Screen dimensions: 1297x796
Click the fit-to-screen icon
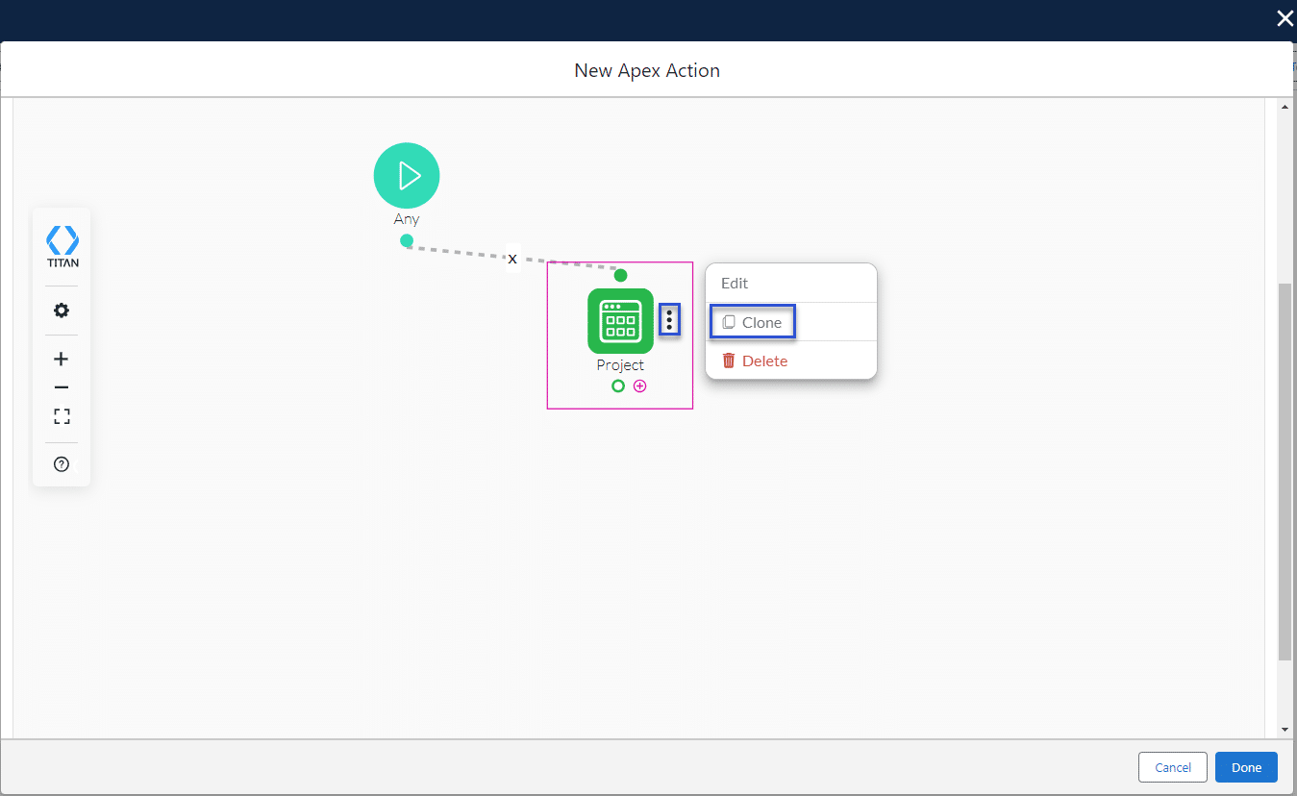(x=62, y=416)
